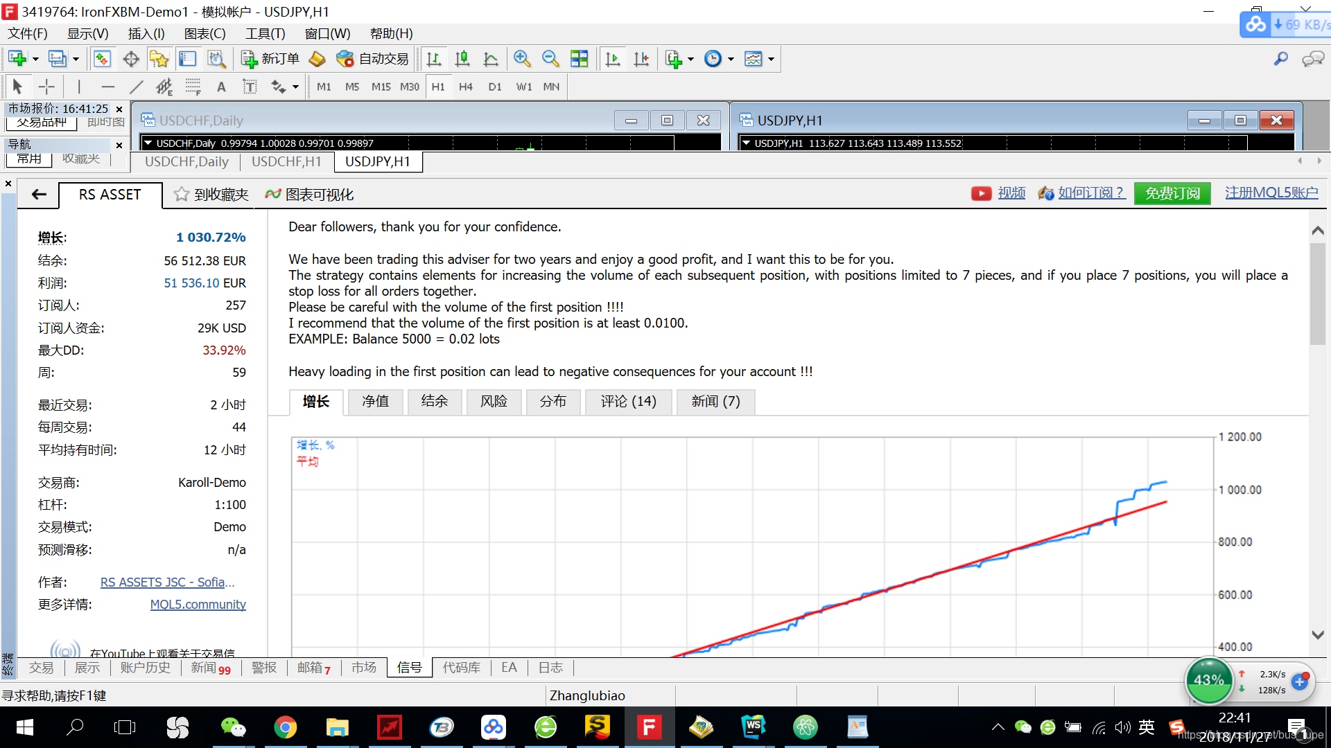Open the MQL5.community link
This screenshot has width=1331, height=748.
pyautogui.click(x=198, y=604)
